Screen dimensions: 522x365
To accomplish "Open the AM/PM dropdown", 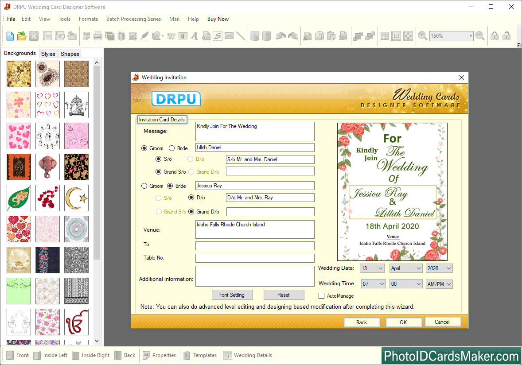I will pos(440,284).
